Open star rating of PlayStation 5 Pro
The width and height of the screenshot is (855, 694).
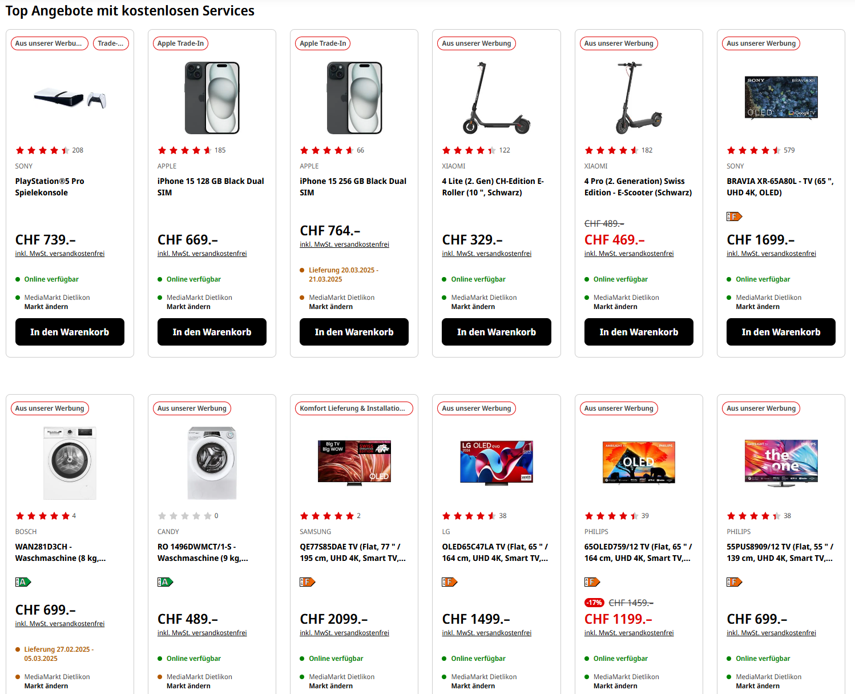43,150
